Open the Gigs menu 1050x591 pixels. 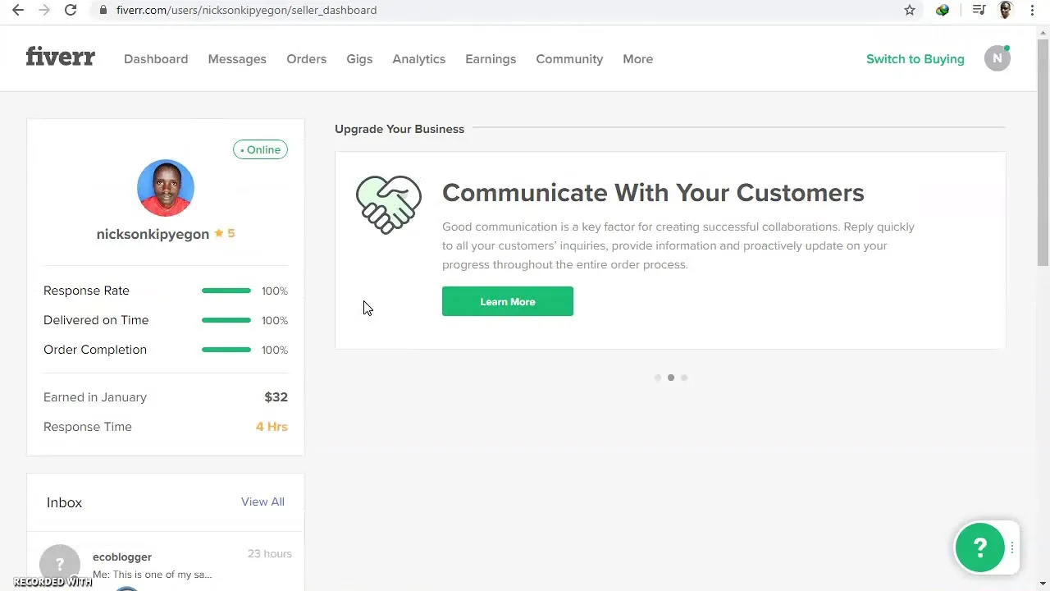359,59
